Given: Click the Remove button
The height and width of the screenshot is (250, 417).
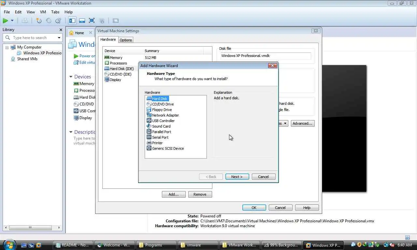Looking at the screenshot, I should (200, 194).
